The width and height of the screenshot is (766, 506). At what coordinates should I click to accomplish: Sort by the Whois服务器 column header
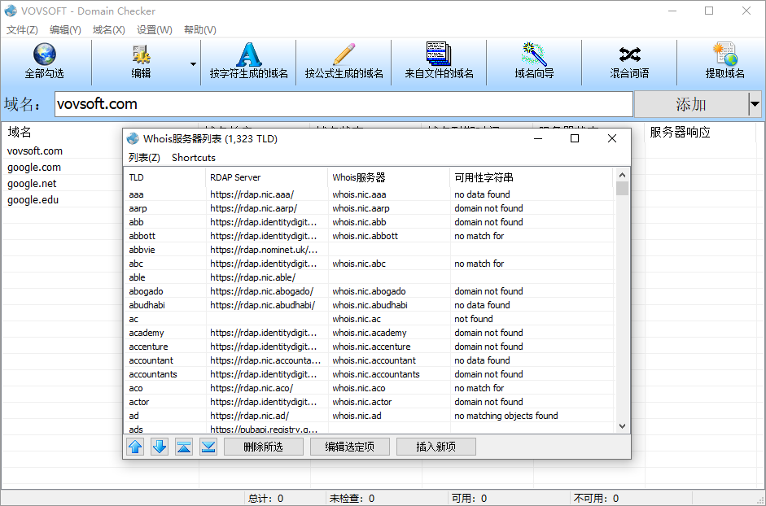pos(389,177)
